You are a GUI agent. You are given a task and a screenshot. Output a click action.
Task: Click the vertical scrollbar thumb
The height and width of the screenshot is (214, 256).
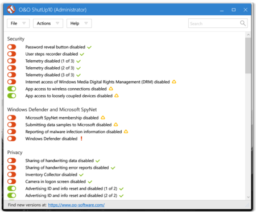pos(248,55)
